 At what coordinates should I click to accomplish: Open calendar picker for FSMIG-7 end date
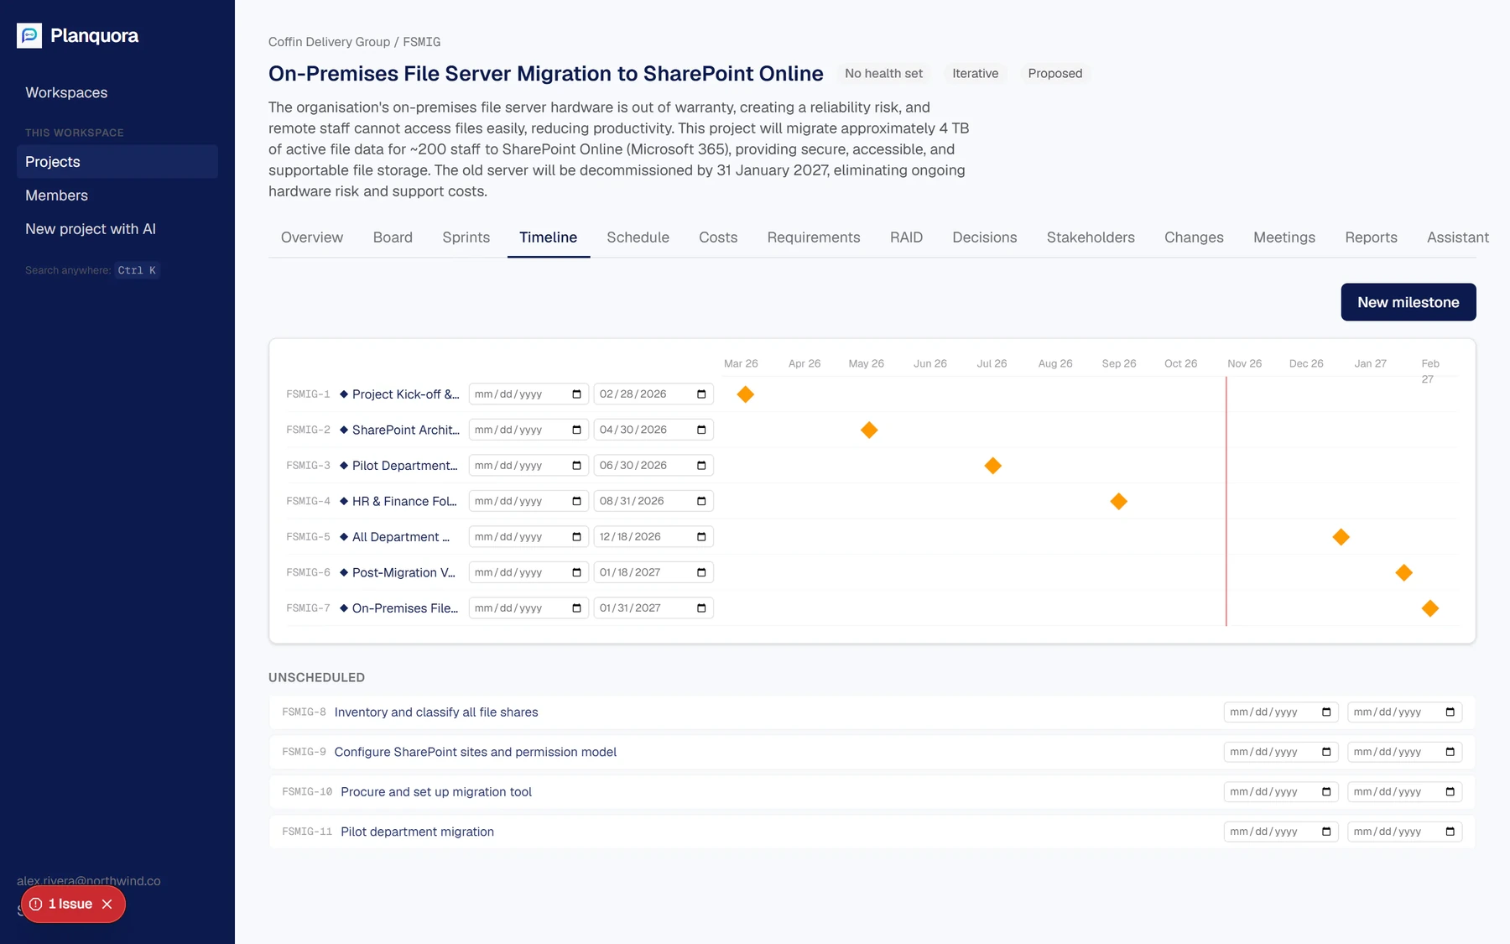tap(701, 608)
